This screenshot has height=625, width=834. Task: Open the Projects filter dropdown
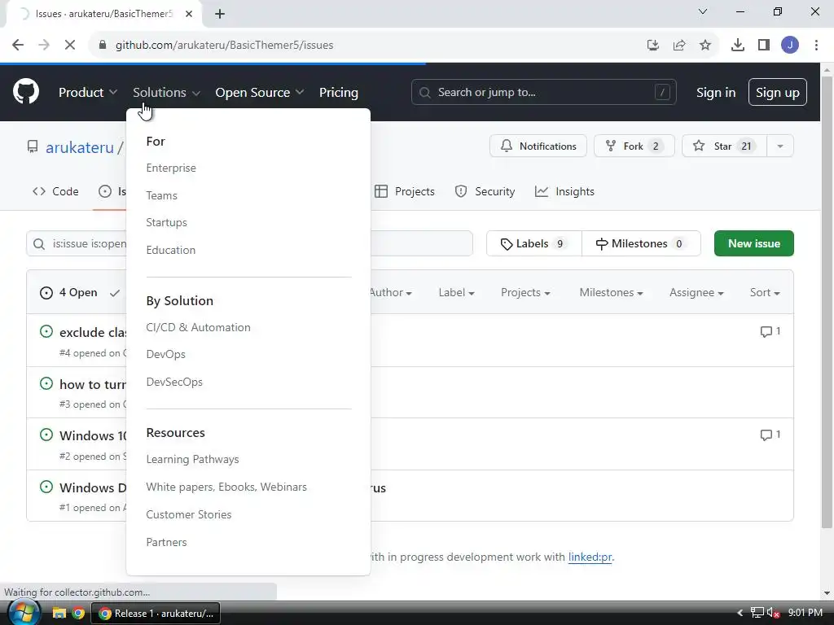point(525,292)
